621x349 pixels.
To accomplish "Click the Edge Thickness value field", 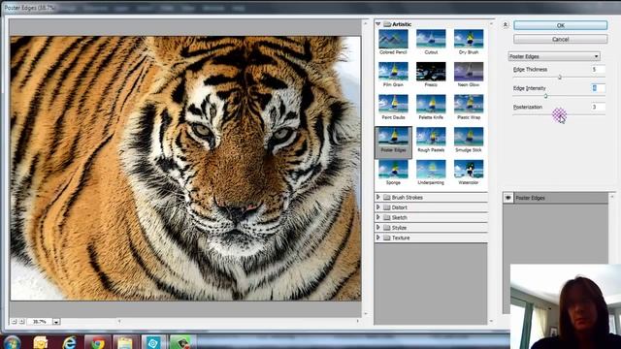I will pos(598,69).
